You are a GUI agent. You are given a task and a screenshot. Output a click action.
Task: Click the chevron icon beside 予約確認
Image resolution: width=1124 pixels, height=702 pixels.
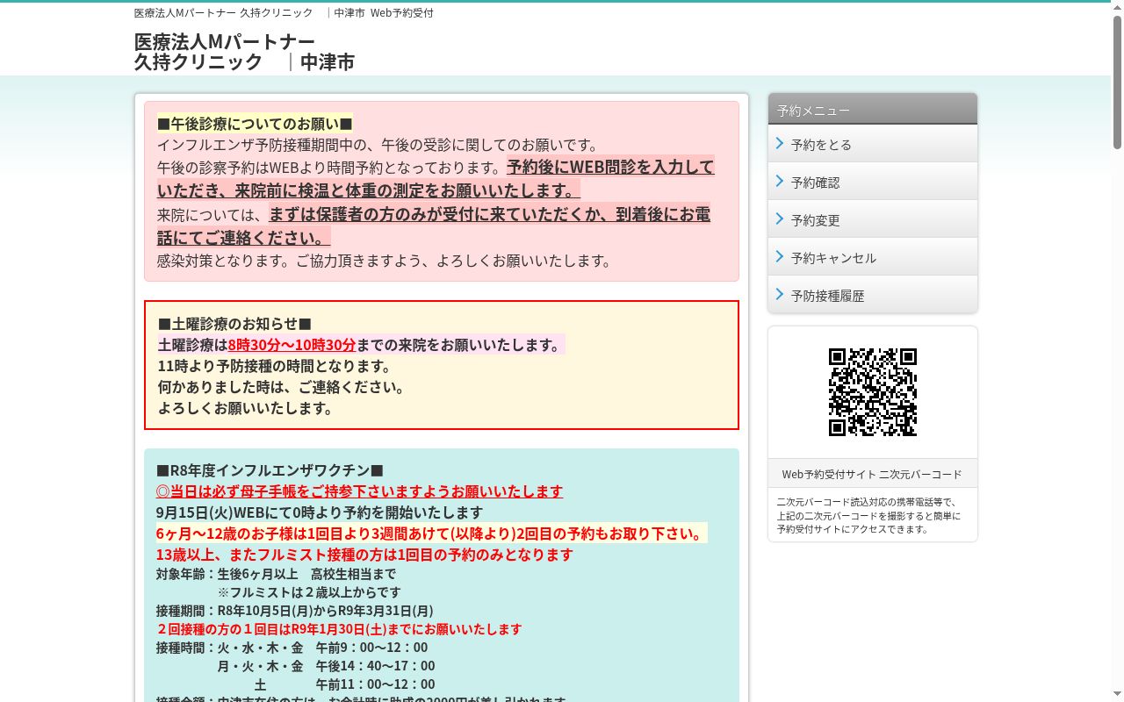pyautogui.click(x=779, y=181)
